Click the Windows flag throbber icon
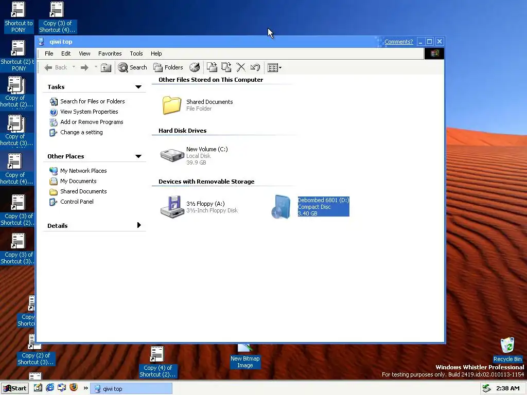This screenshot has width=527, height=395. pyautogui.click(x=434, y=53)
